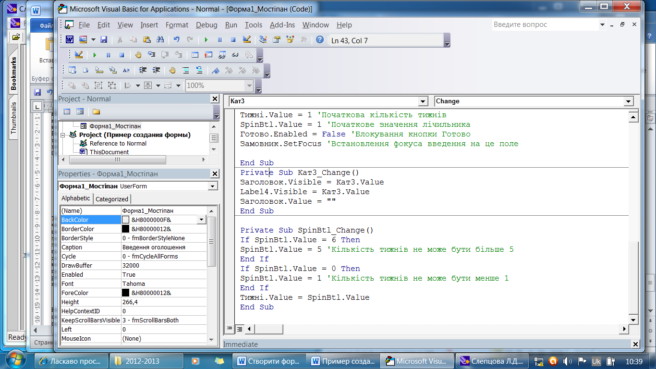Open Watch Window icon on Debug toolbar
Viewport: 656px width, 369px height.
click(222, 55)
